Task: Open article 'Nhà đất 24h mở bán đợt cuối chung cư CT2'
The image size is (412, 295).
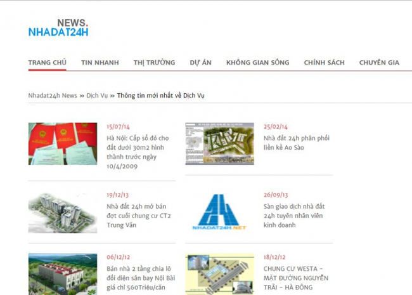Action: (139, 216)
